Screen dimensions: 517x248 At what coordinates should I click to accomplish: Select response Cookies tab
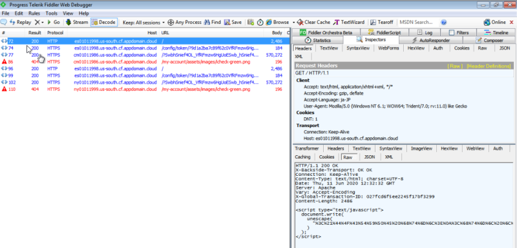tap(327, 157)
